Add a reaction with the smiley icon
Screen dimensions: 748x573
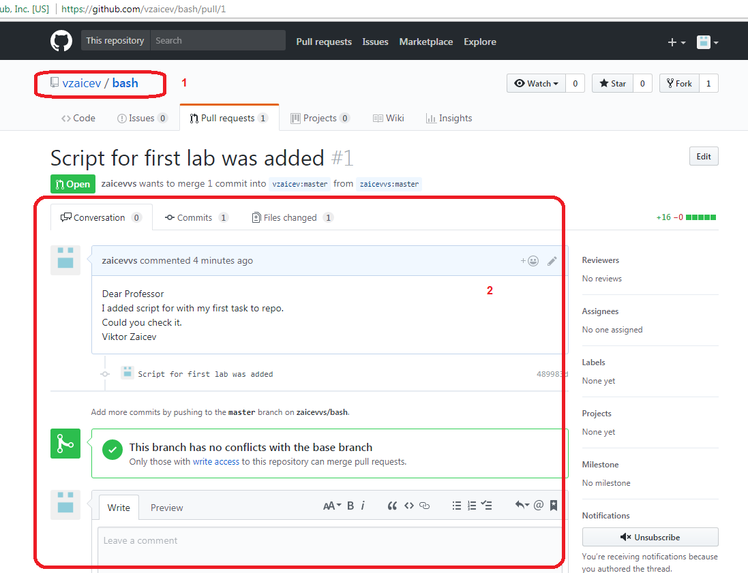(x=530, y=261)
